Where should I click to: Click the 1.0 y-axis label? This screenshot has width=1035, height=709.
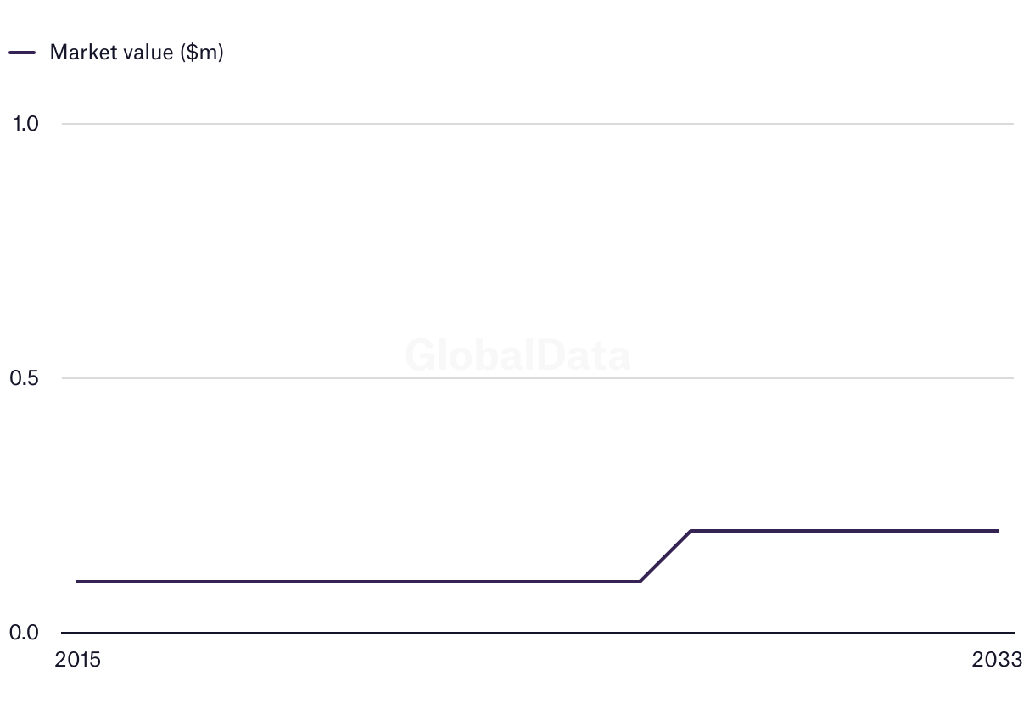(25, 124)
